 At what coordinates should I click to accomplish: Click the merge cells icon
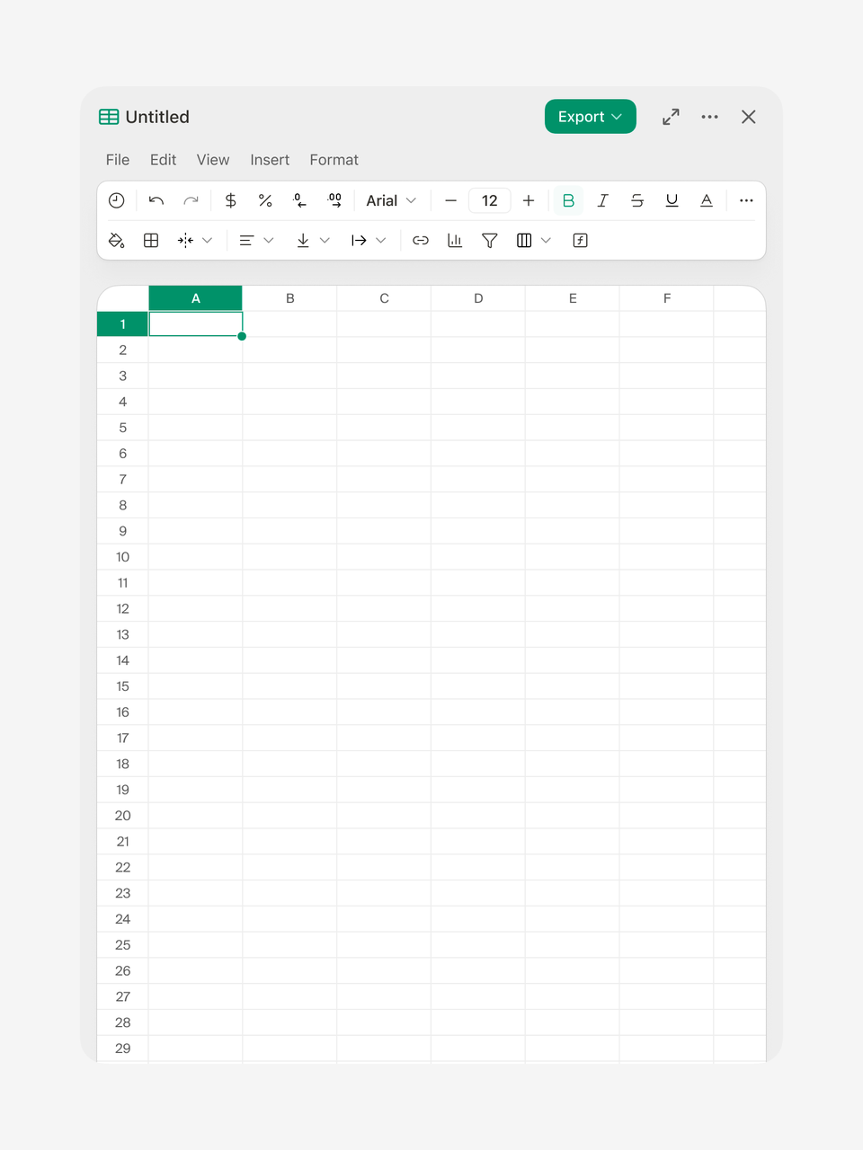pyautogui.click(x=186, y=240)
